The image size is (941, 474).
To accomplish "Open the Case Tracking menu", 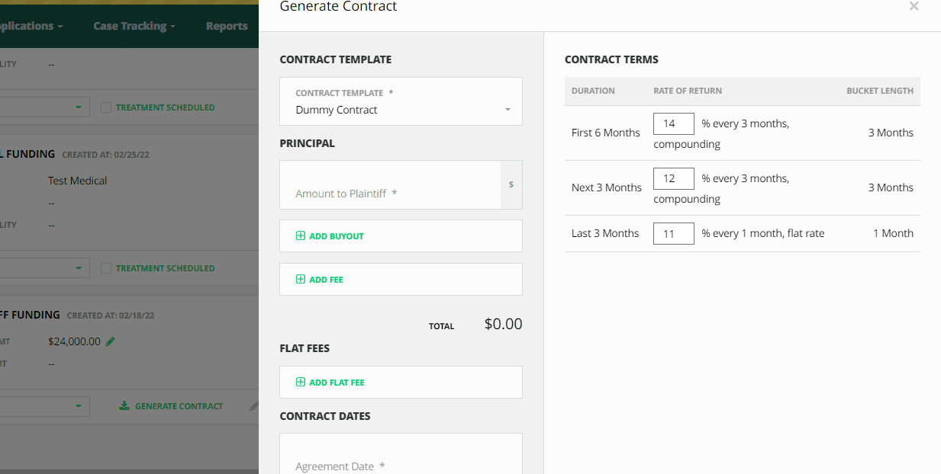I will click(x=134, y=25).
